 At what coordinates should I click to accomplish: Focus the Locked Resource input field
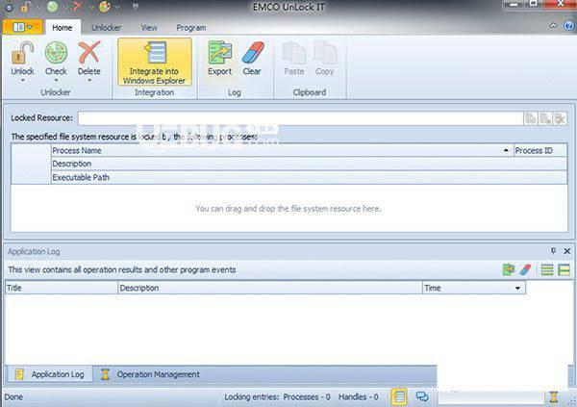pos(300,118)
